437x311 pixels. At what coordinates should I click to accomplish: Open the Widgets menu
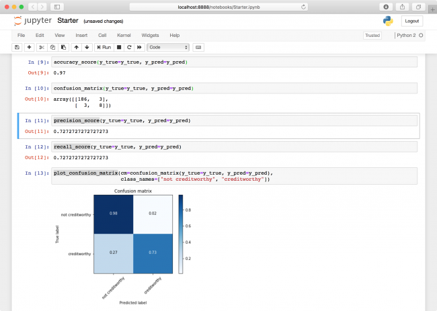point(150,36)
